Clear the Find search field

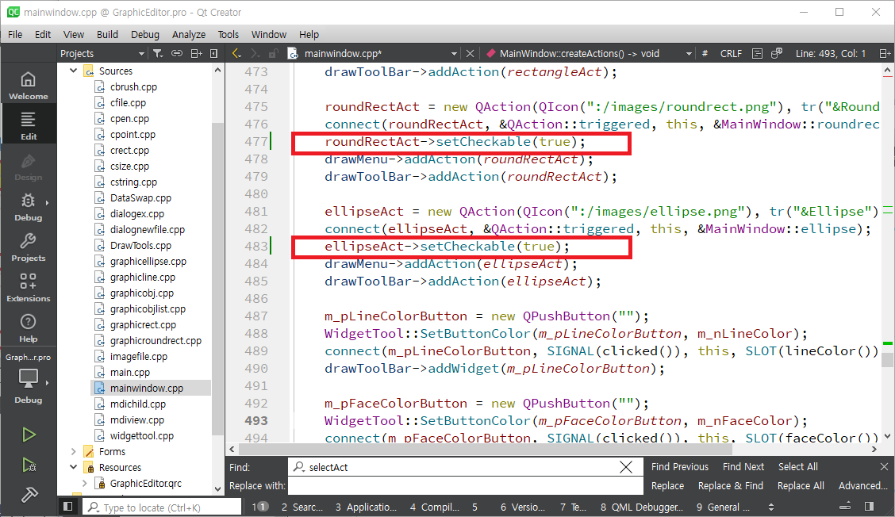click(x=625, y=467)
